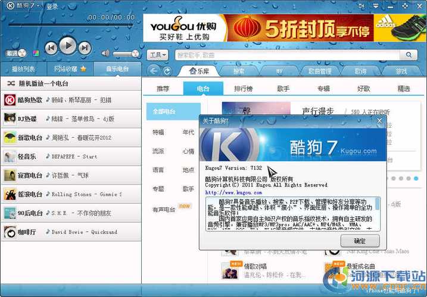Choose the 年代 radio category
Image resolution: width=427 pixels, height=297 pixels.
188,132
